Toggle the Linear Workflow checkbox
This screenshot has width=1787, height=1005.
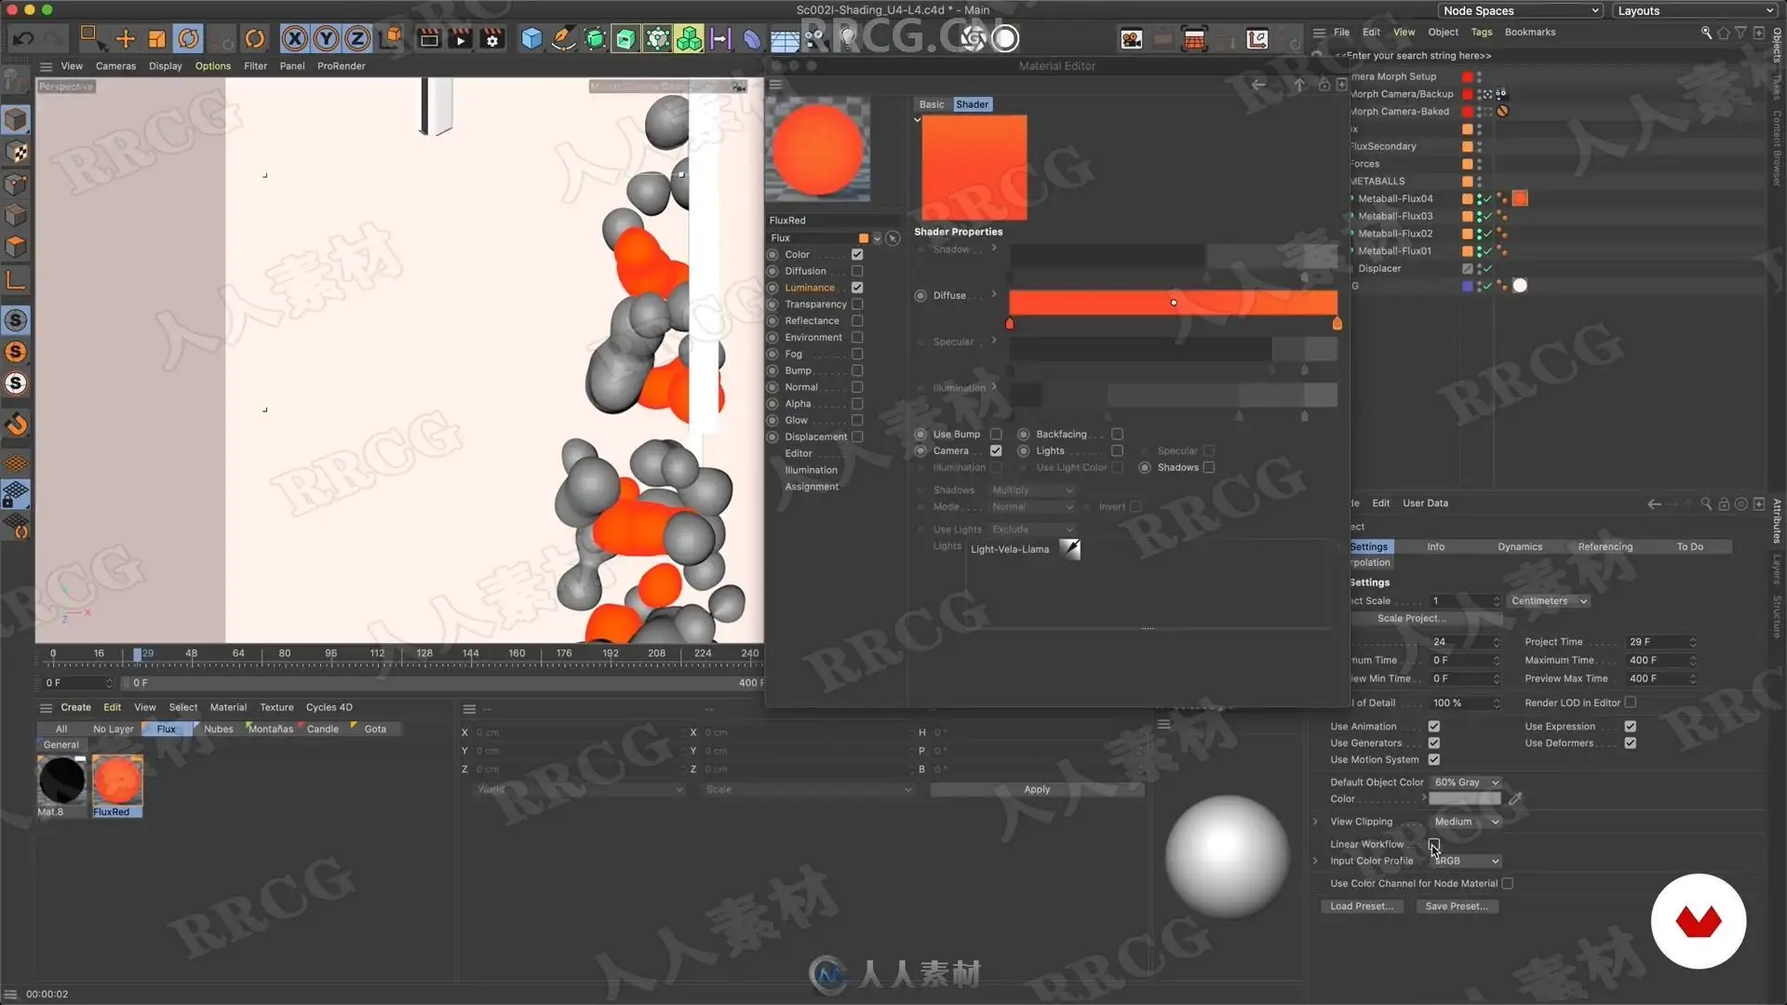1433,844
